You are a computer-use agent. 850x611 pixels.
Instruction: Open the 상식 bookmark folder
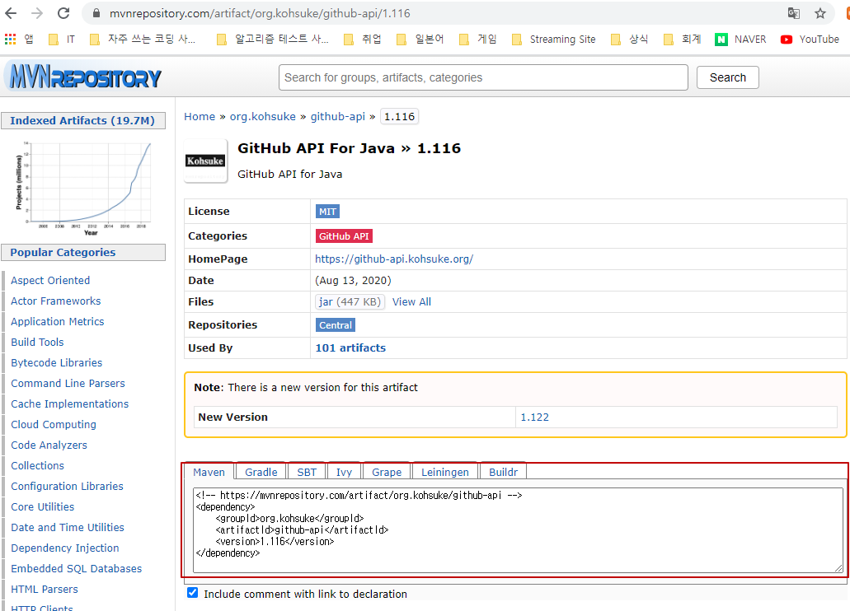click(x=629, y=39)
